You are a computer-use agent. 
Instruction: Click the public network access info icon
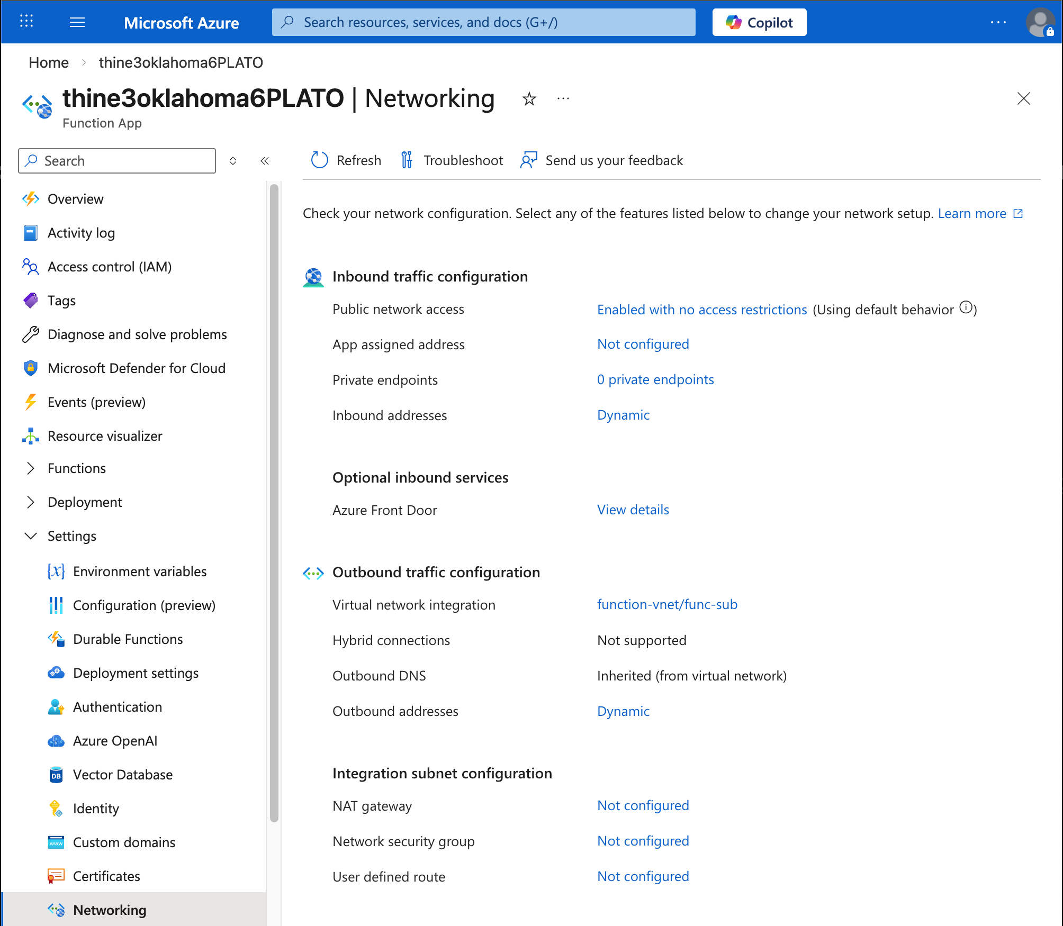pyautogui.click(x=966, y=307)
